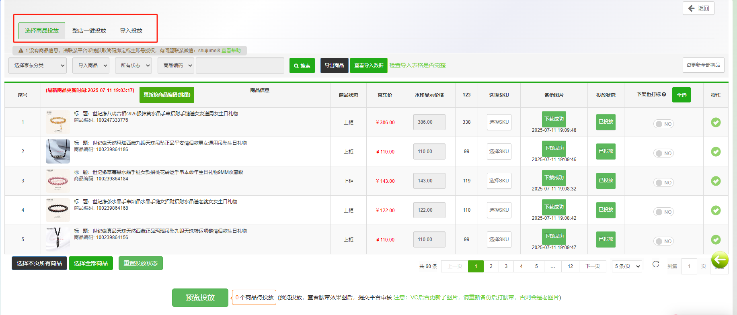This screenshot has width=737, height=315.
Task: Open the 5 条/页 page size dropdown
Action: point(626,266)
